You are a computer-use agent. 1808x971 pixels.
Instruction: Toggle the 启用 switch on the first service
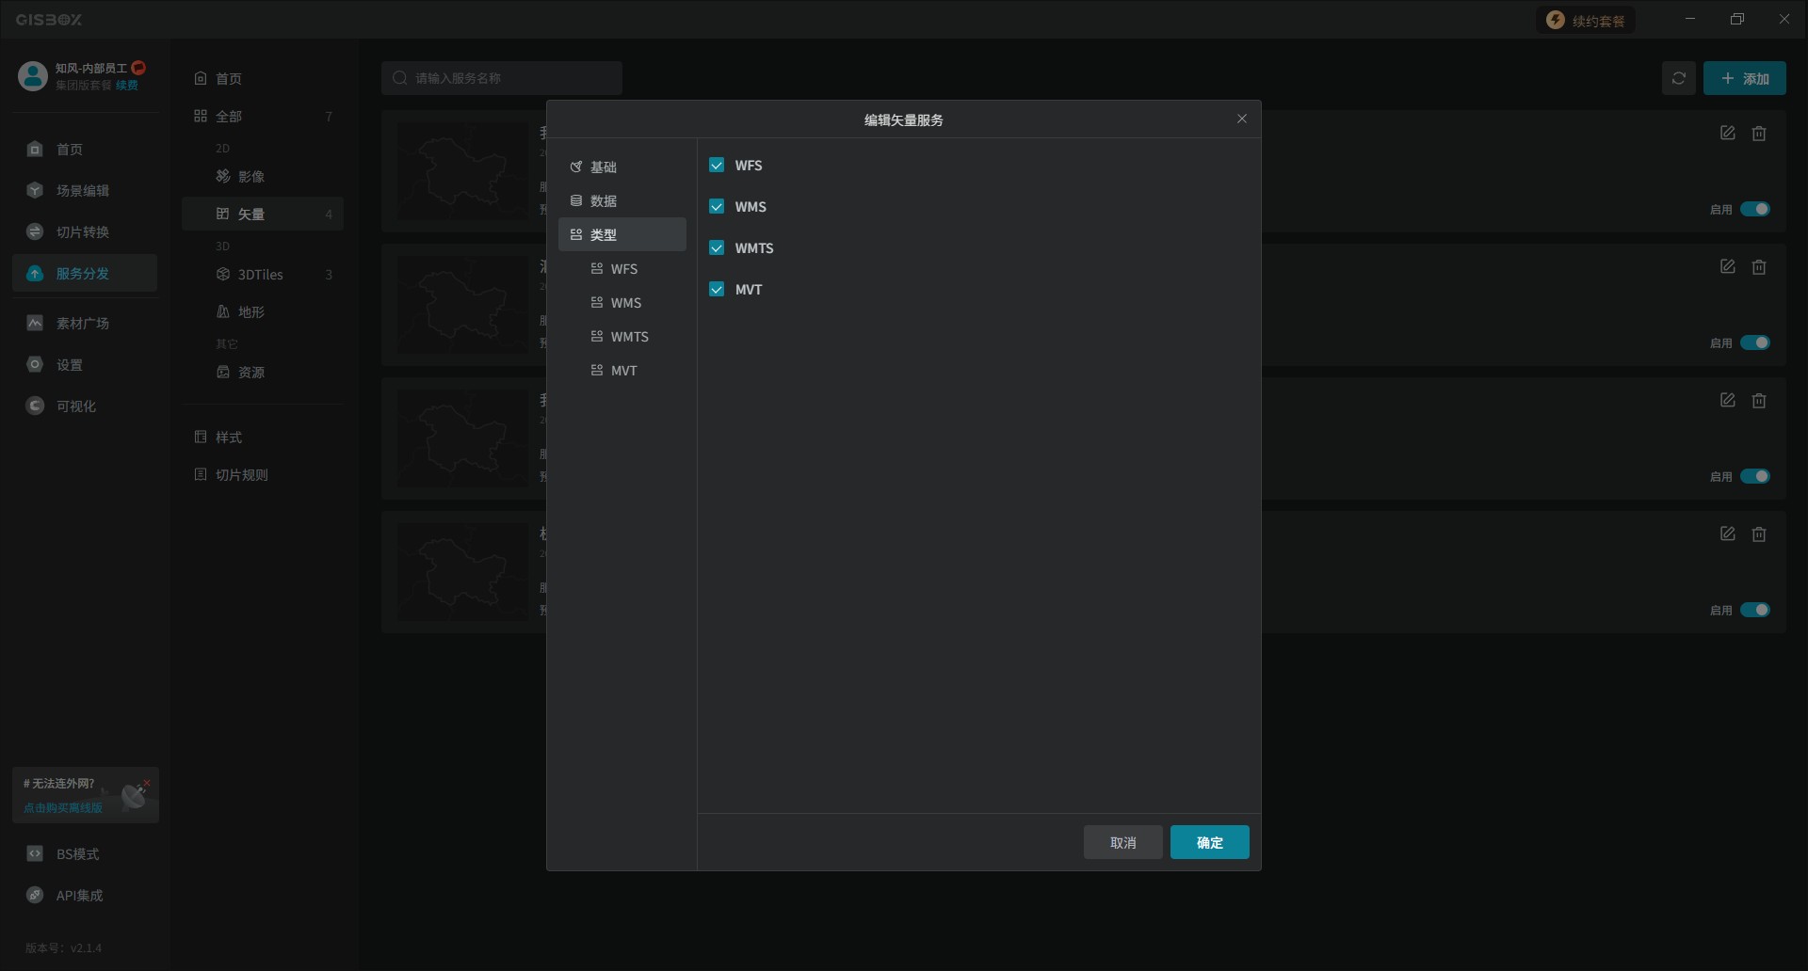pyautogui.click(x=1754, y=210)
